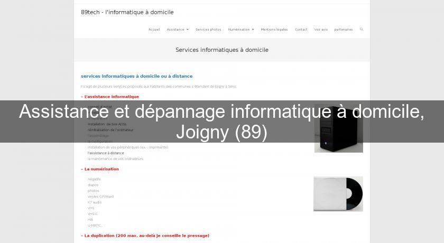444x243 pixels.
Task: Select the 'U-MATIC' list item
Action: [94, 226]
